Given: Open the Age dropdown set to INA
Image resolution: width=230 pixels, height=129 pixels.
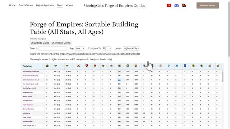Looking at the screenshot, I should coord(80,48).
